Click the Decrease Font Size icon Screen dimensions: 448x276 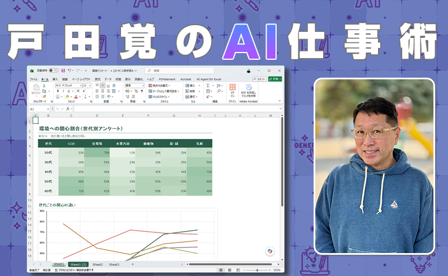tap(84, 91)
